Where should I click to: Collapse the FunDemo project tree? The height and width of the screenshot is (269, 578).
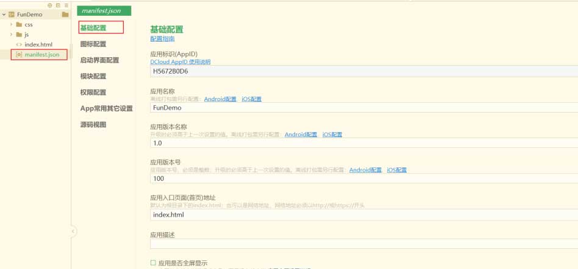pyautogui.click(x=4, y=15)
